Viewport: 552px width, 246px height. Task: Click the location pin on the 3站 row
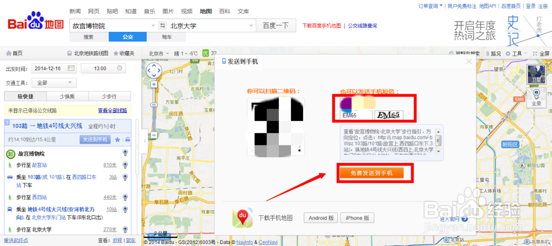click(x=125, y=177)
